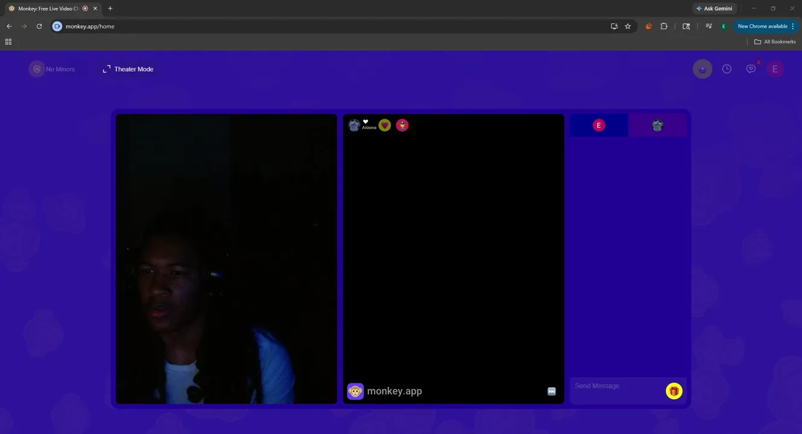This screenshot has height=434, width=802.
Task: Open Chrome profile E avatar
Action: pyautogui.click(x=724, y=27)
